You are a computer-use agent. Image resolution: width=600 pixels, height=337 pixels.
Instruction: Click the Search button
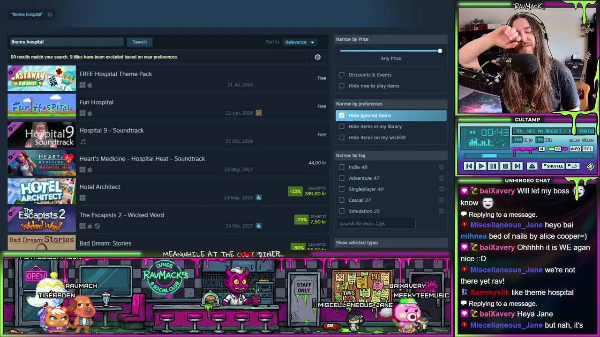[140, 42]
